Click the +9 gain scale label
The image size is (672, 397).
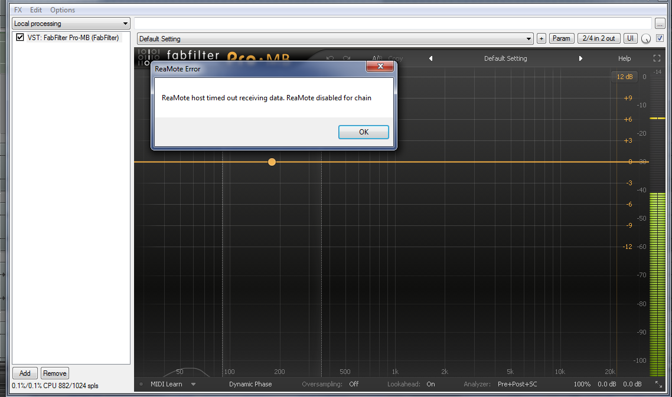pos(628,98)
